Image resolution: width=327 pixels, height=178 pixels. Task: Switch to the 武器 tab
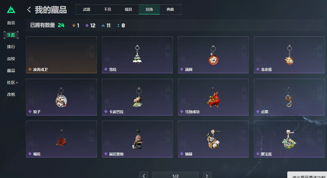pyautogui.click(x=87, y=10)
